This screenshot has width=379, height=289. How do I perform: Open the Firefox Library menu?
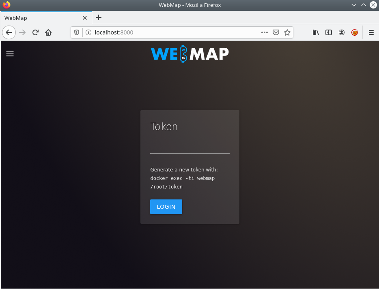click(x=316, y=32)
